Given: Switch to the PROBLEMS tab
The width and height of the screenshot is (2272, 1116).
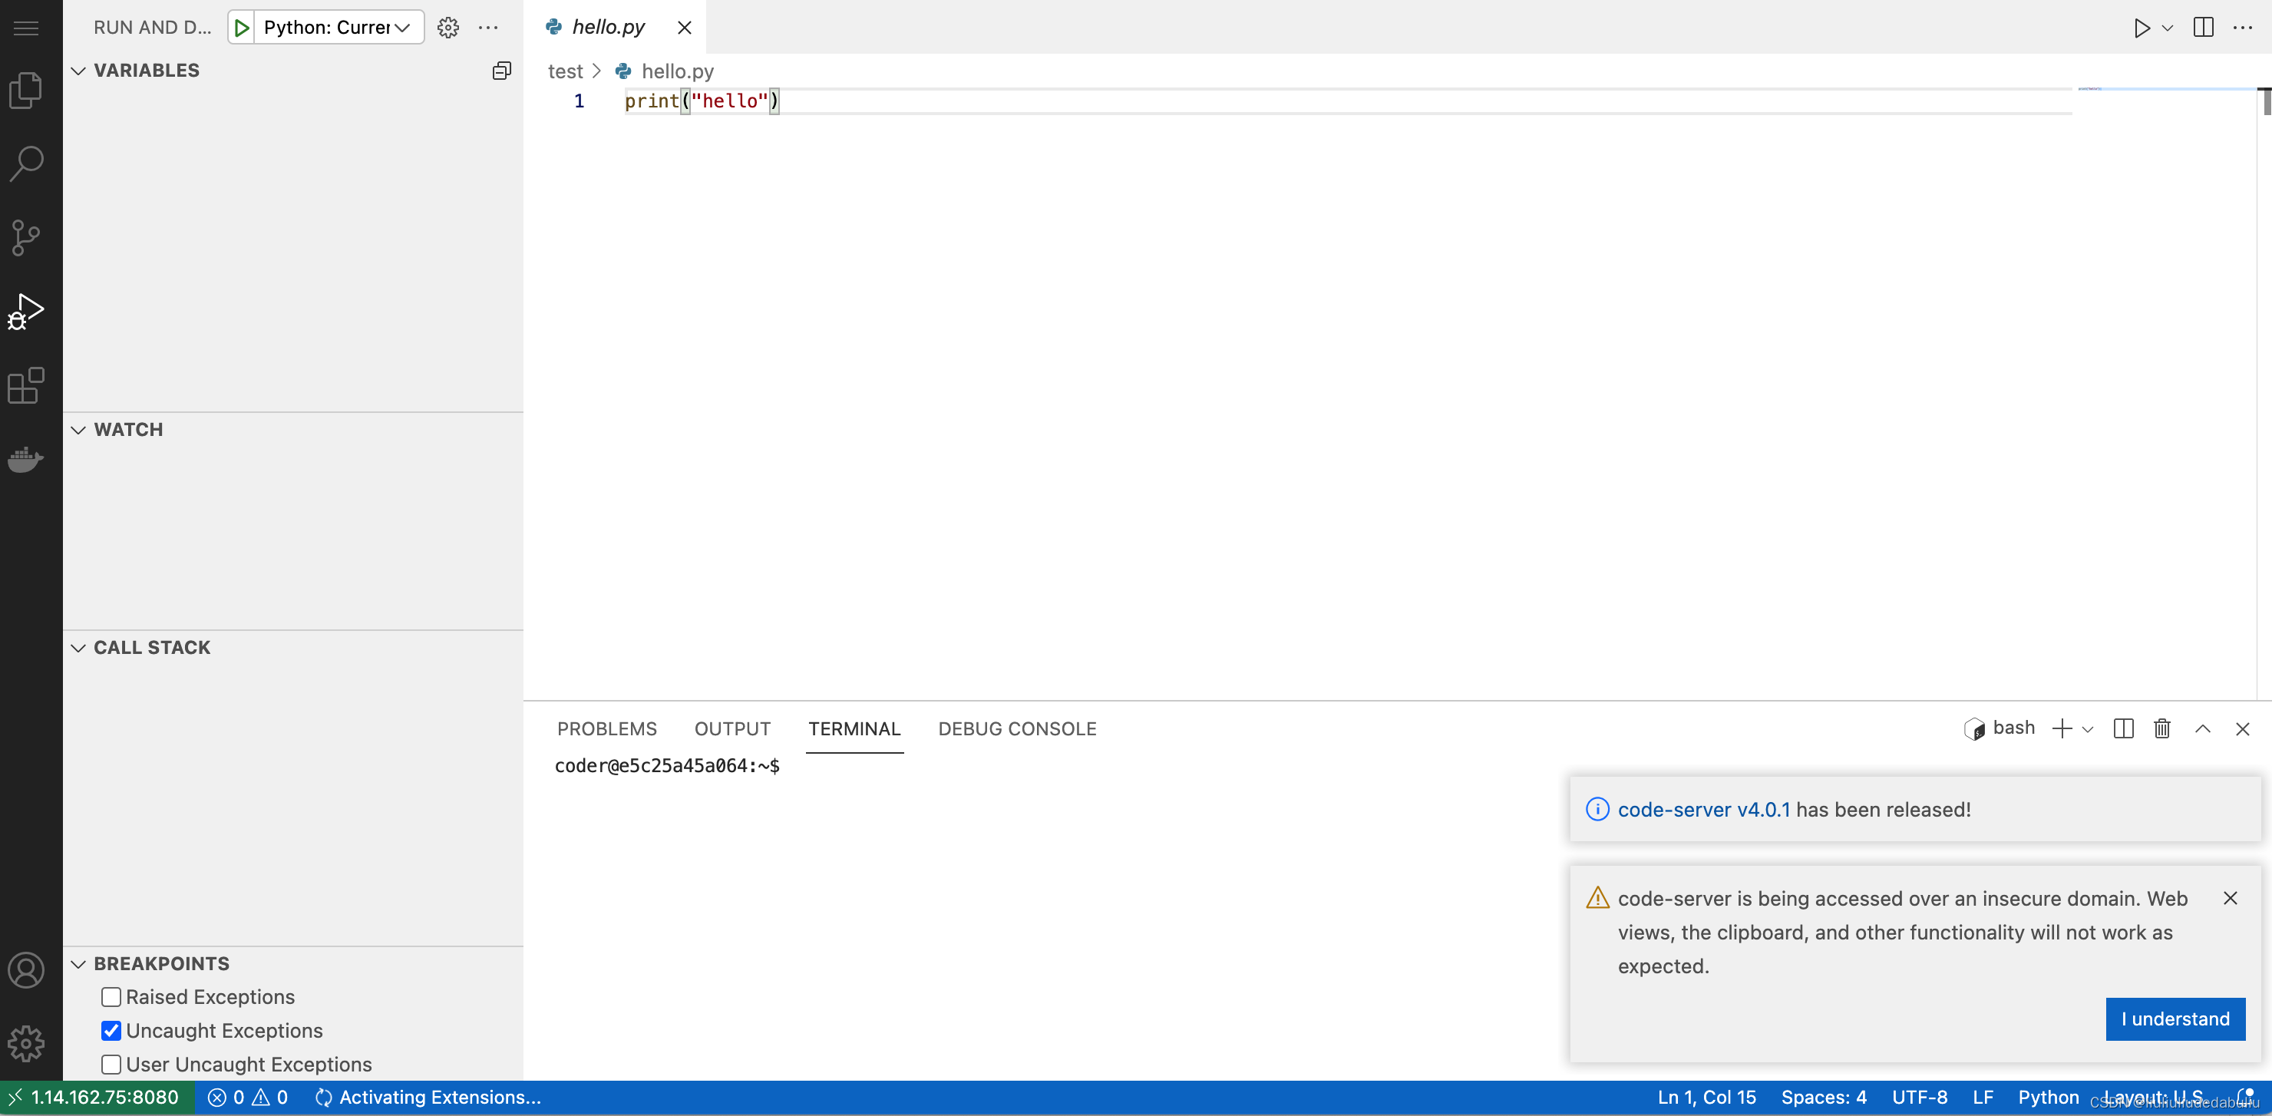Looking at the screenshot, I should [x=606, y=728].
